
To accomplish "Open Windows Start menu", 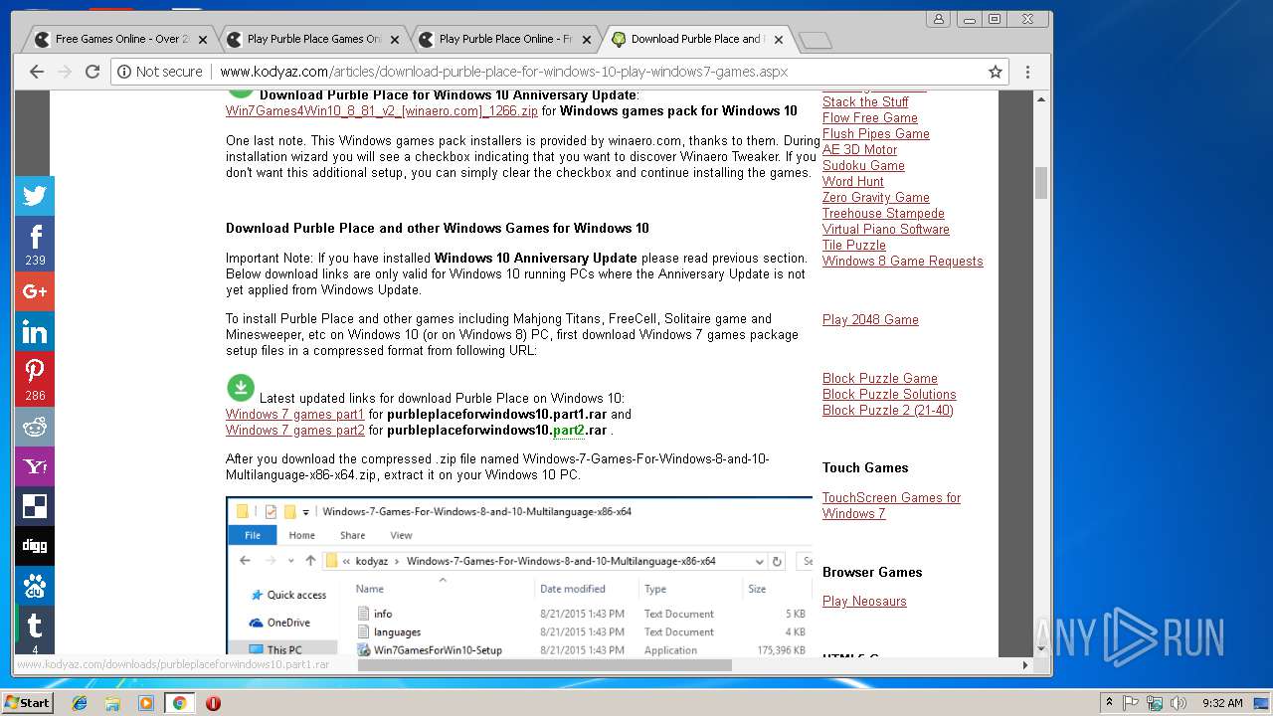I will [x=28, y=703].
